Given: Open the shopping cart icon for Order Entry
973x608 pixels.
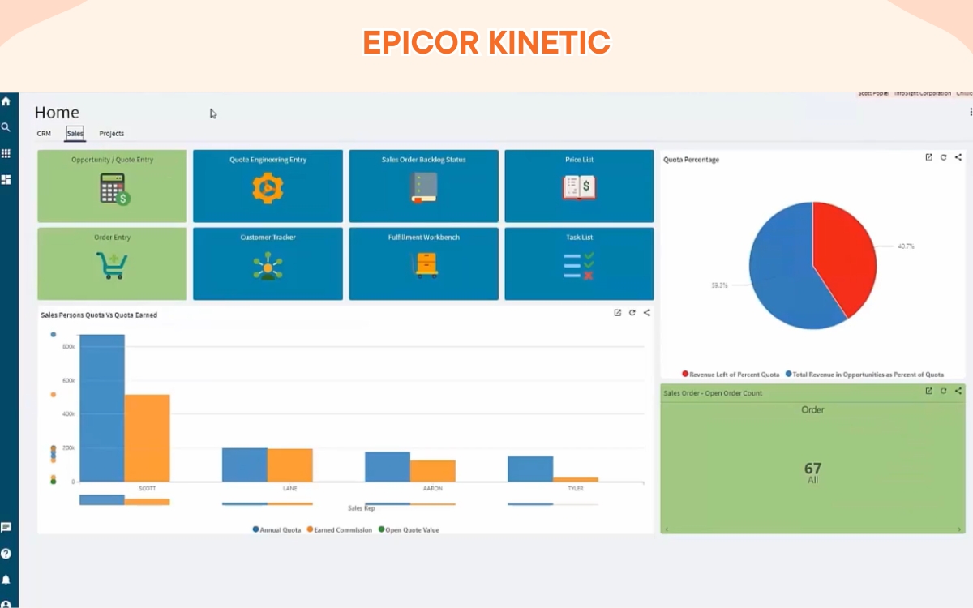Looking at the screenshot, I should click(x=112, y=266).
